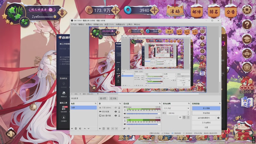Image resolution: width=256 pixels, height=144 pixels.
Task: Add a new source with plus icon
Action: [100, 129]
